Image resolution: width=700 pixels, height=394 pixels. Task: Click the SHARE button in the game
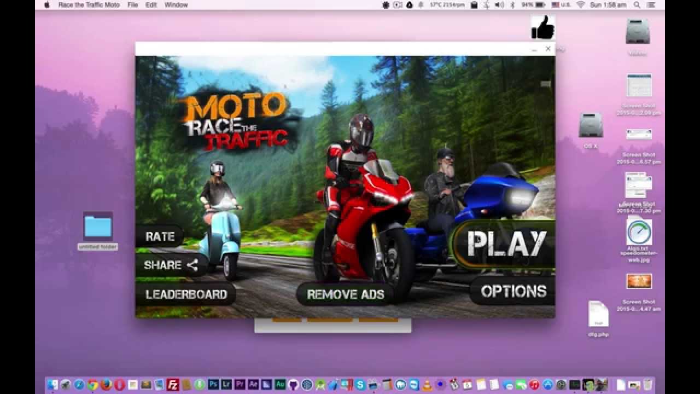[x=171, y=265]
